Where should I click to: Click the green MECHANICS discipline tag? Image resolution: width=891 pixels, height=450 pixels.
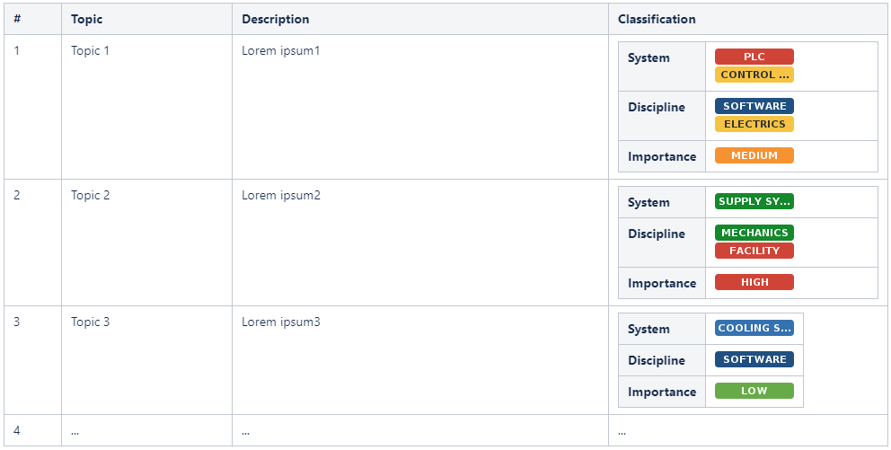coord(754,233)
